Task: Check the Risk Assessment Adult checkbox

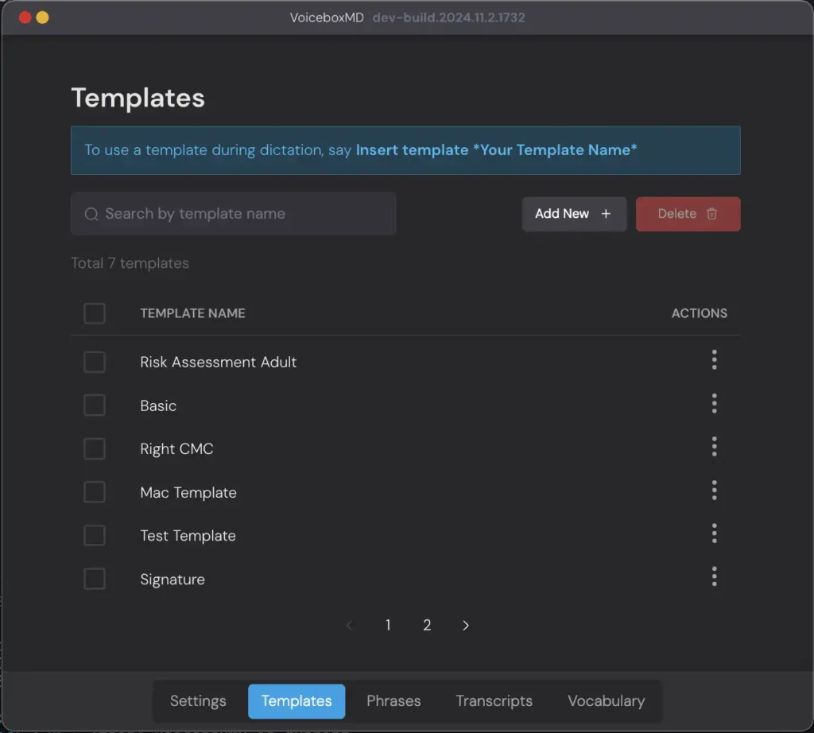Action: tap(95, 362)
